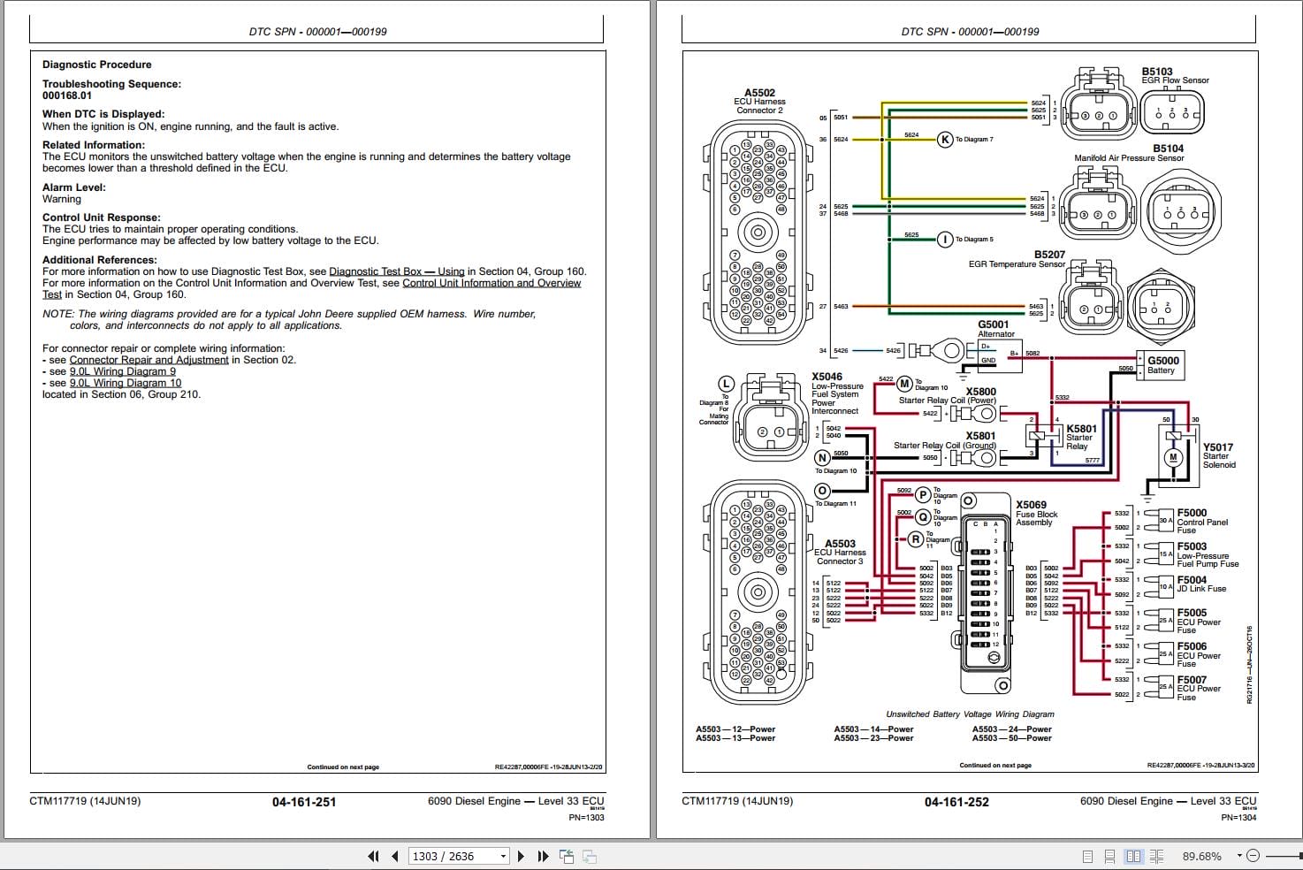
Task: Click the 'Diagnostic Test Box — Using' link
Action: point(396,271)
